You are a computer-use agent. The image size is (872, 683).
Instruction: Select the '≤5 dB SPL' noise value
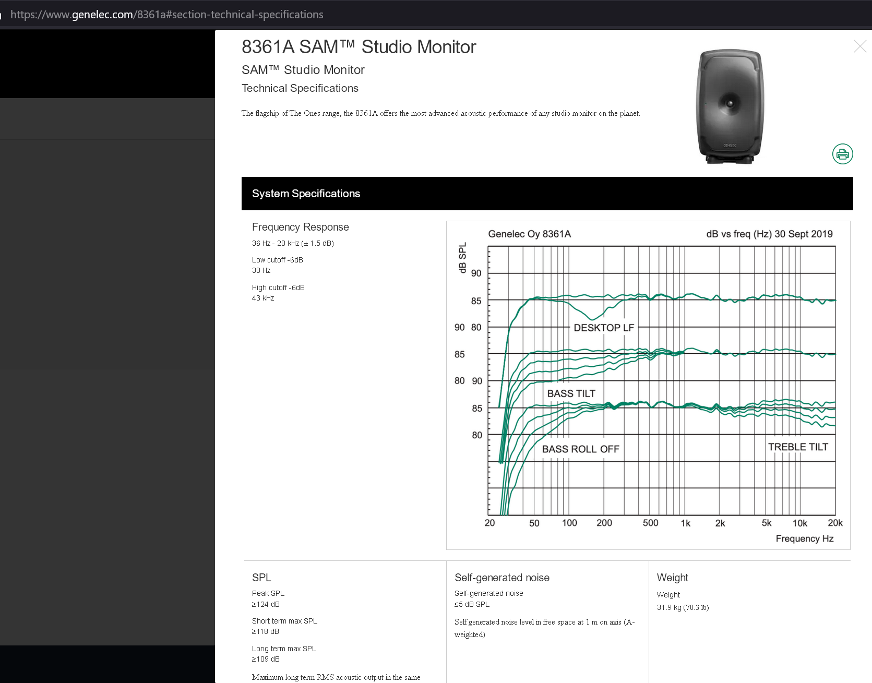pyautogui.click(x=472, y=604)
